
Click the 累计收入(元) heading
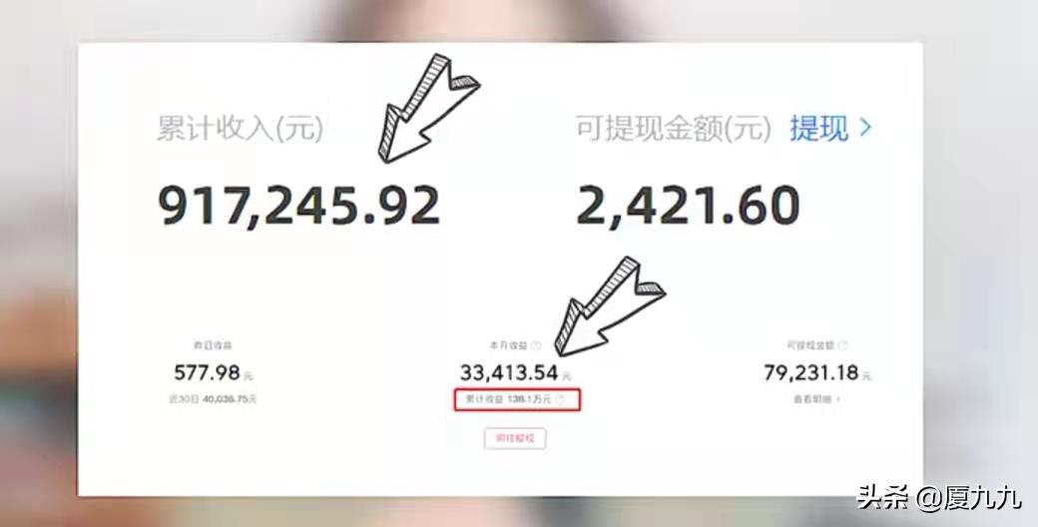[x=241, y=128]
